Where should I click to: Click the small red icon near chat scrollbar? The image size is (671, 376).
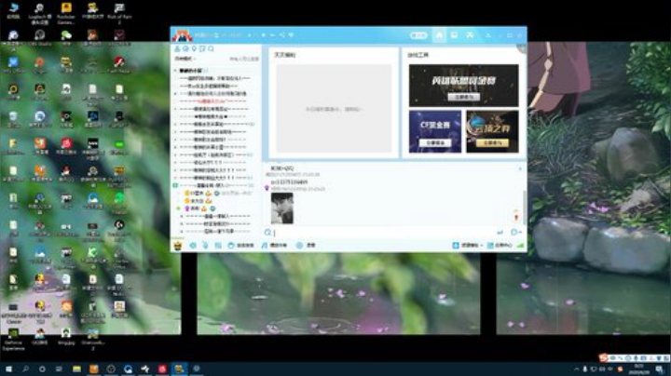coord(516,217)
